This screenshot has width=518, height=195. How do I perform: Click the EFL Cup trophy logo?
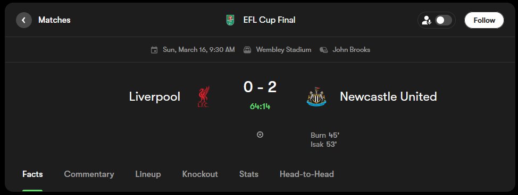click(230, 20)
